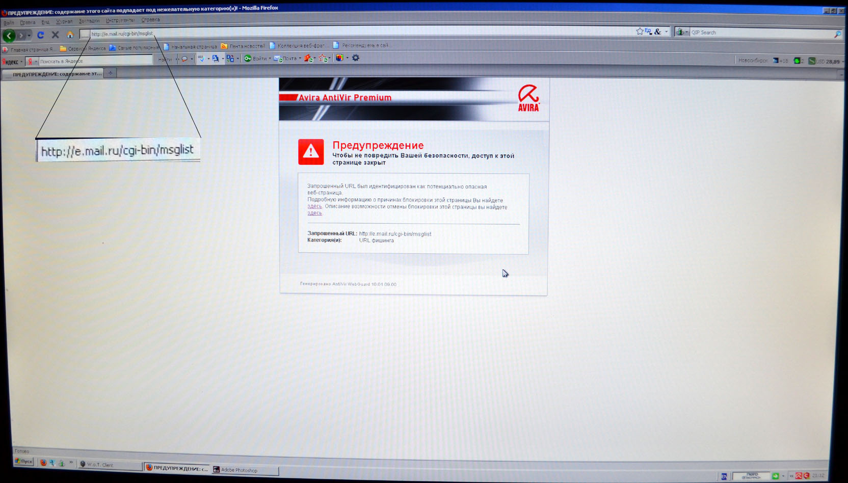The width and height of the screenshot is (848, 483).
Task: Open the search engine selector dropdown
Action: click(x=682, y=32)
